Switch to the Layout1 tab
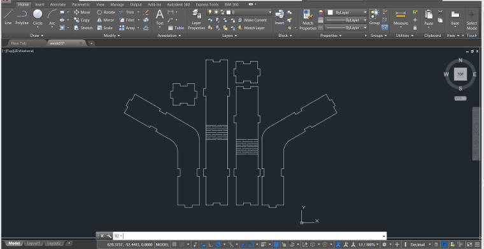The image size is (484, 249). pos(33,243)
